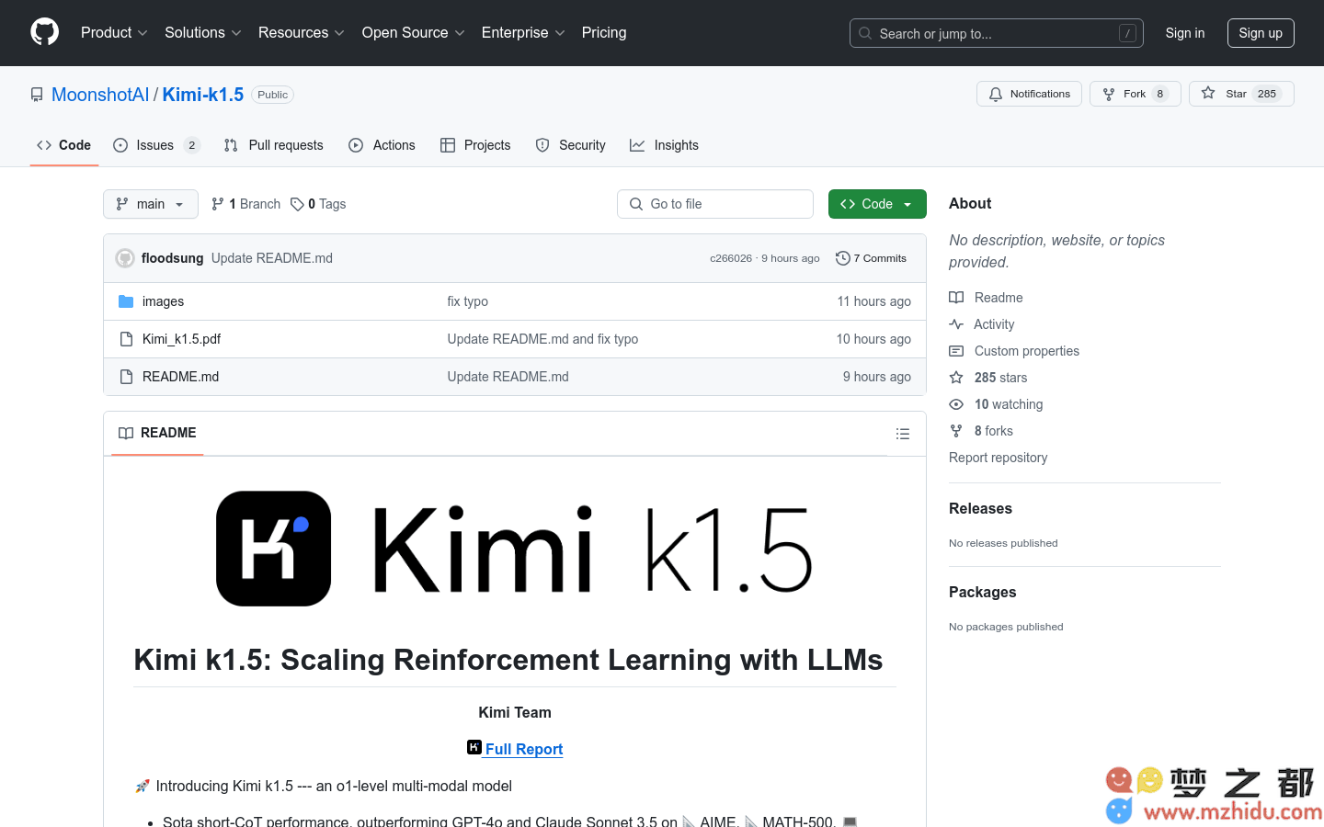Click the Kimi k1.5 logo banner image
The width and height of the screenshot is (1324, 827).
point(515,549)
